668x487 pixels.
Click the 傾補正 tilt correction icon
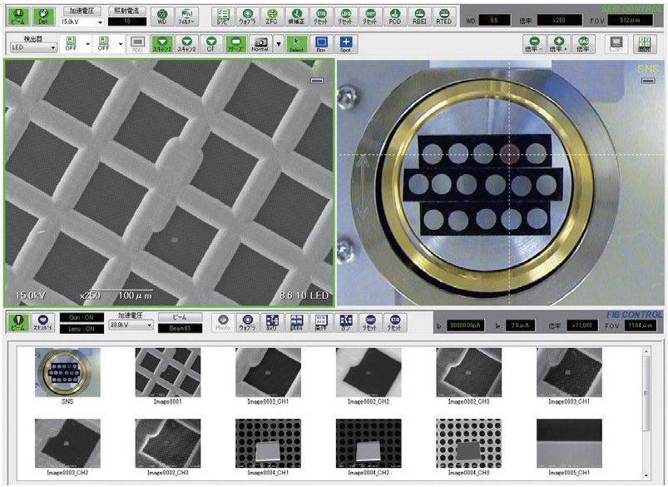296,17
